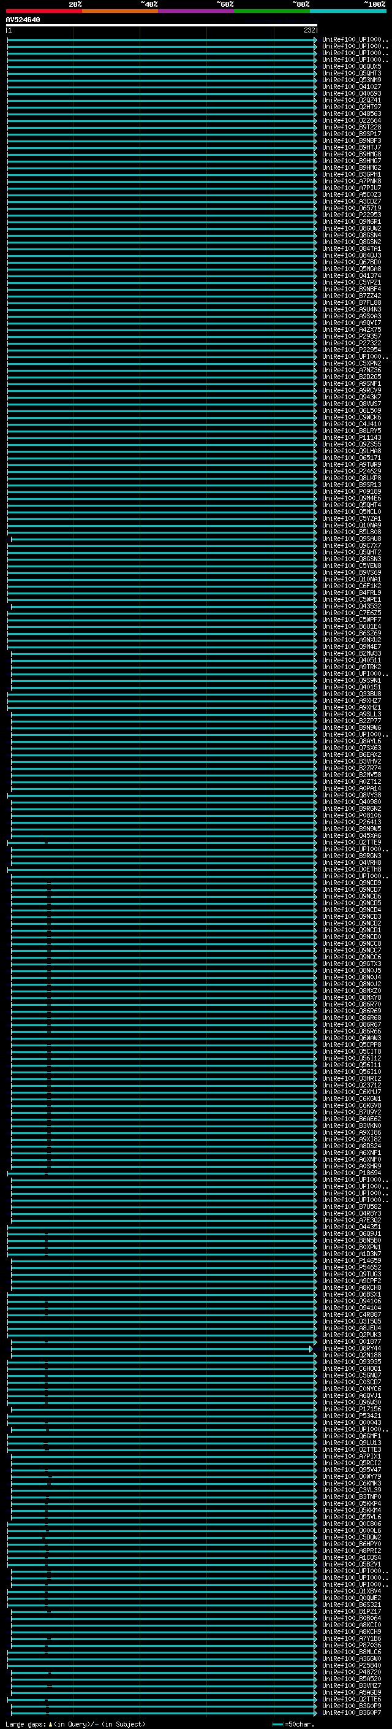The width and height of the screenshot is (392, 1729).
Task: Open hit UniRef100_A8DS24
Action: (351, 1146)
